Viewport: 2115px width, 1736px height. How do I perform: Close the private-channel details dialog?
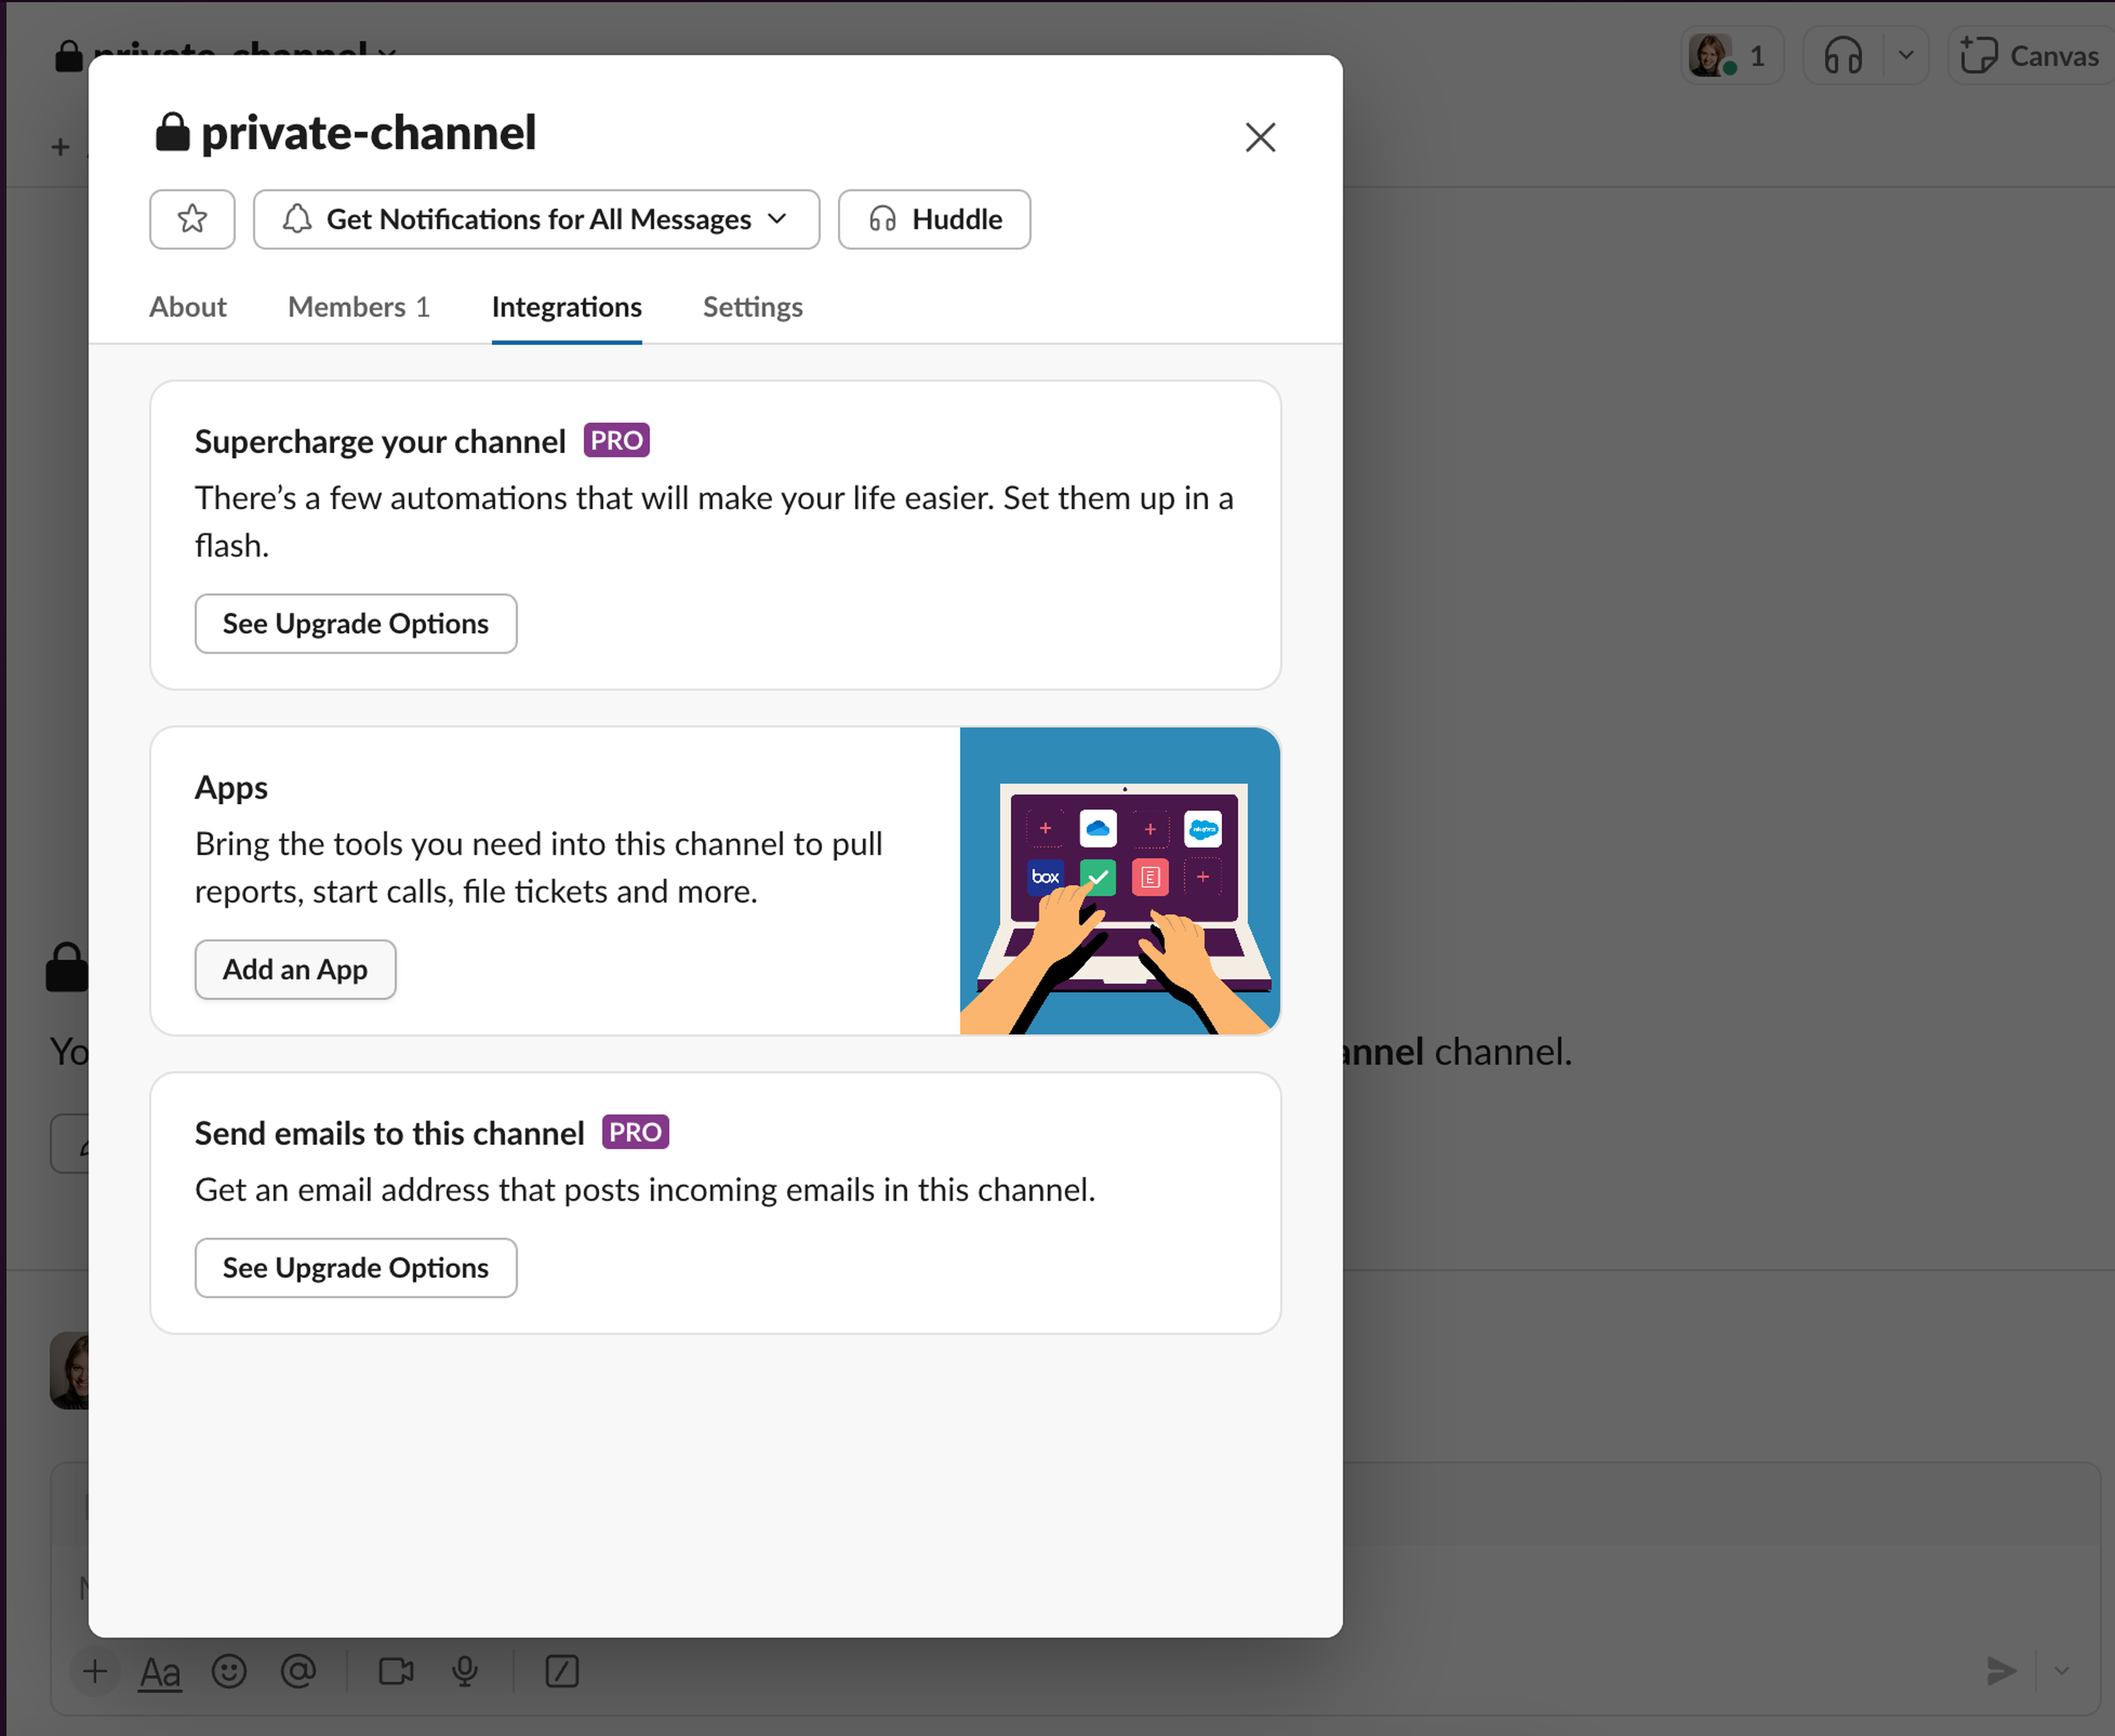[1260, 137]
